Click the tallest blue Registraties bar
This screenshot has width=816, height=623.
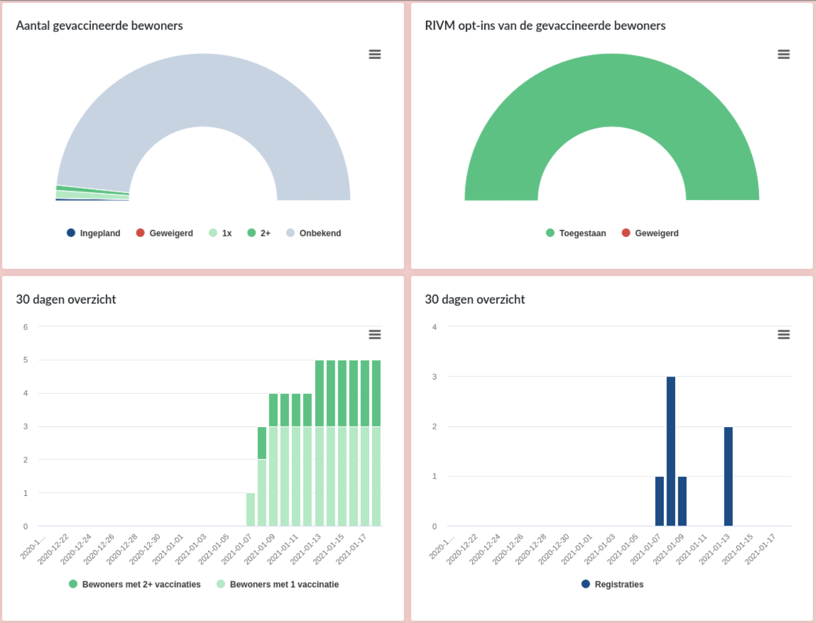click(670, 451)
